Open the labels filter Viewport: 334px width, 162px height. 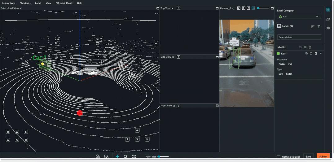319,27
